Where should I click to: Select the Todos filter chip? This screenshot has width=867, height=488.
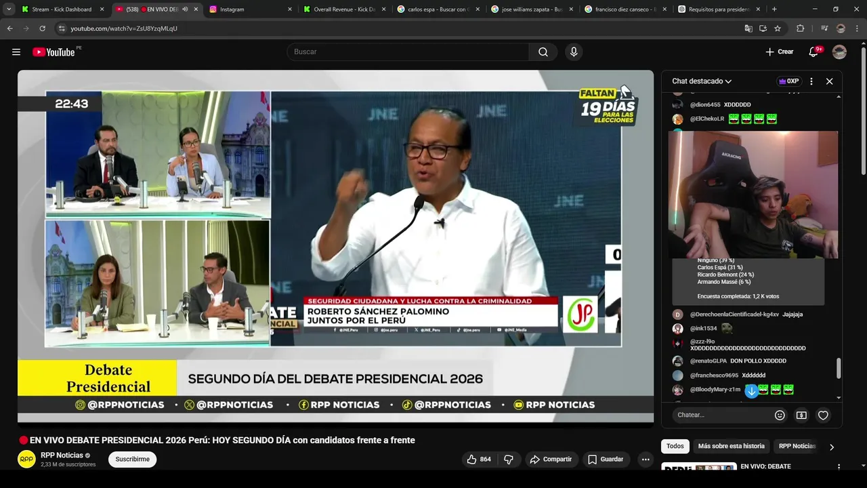pos(675,446)
